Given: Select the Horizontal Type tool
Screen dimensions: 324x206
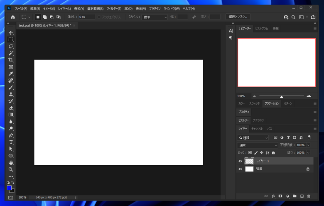Looking at the screenshot, I should (x=11, y=142).
